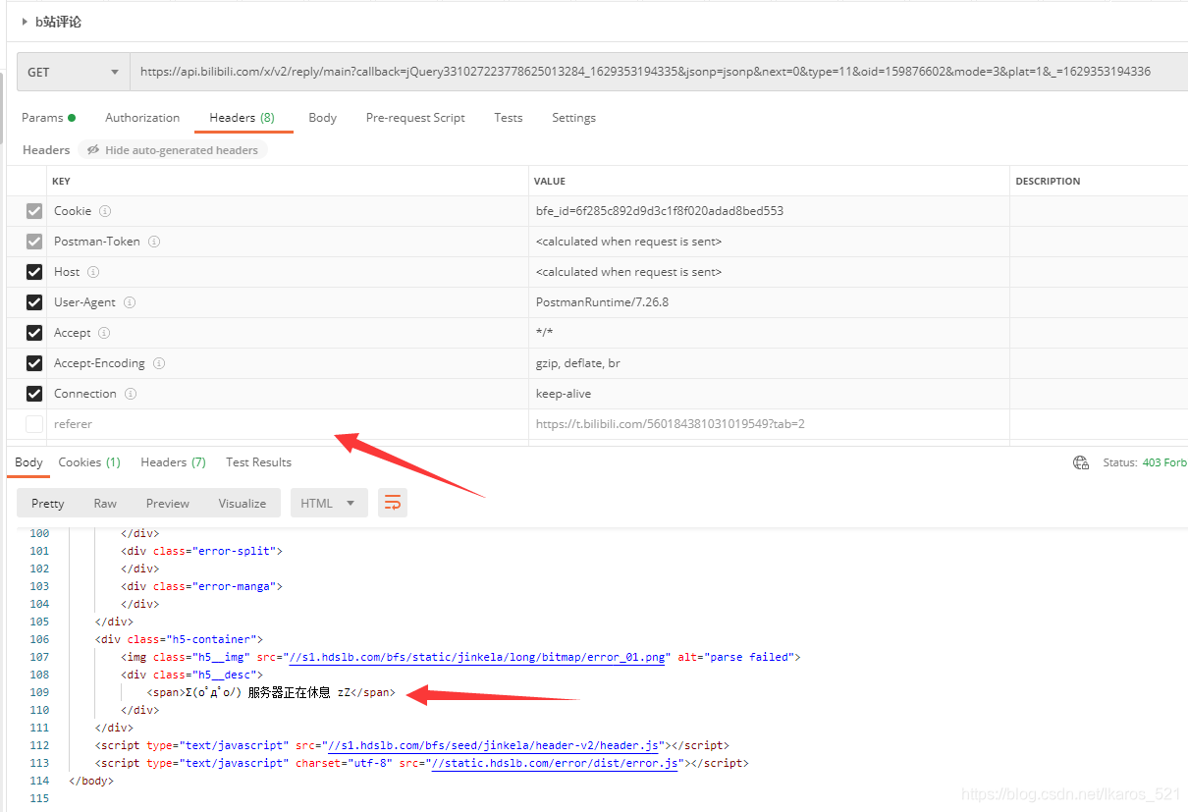1188x812 pixels.
Task: Uncheck the User-Agent header checkbox
Action: (34, 302)
